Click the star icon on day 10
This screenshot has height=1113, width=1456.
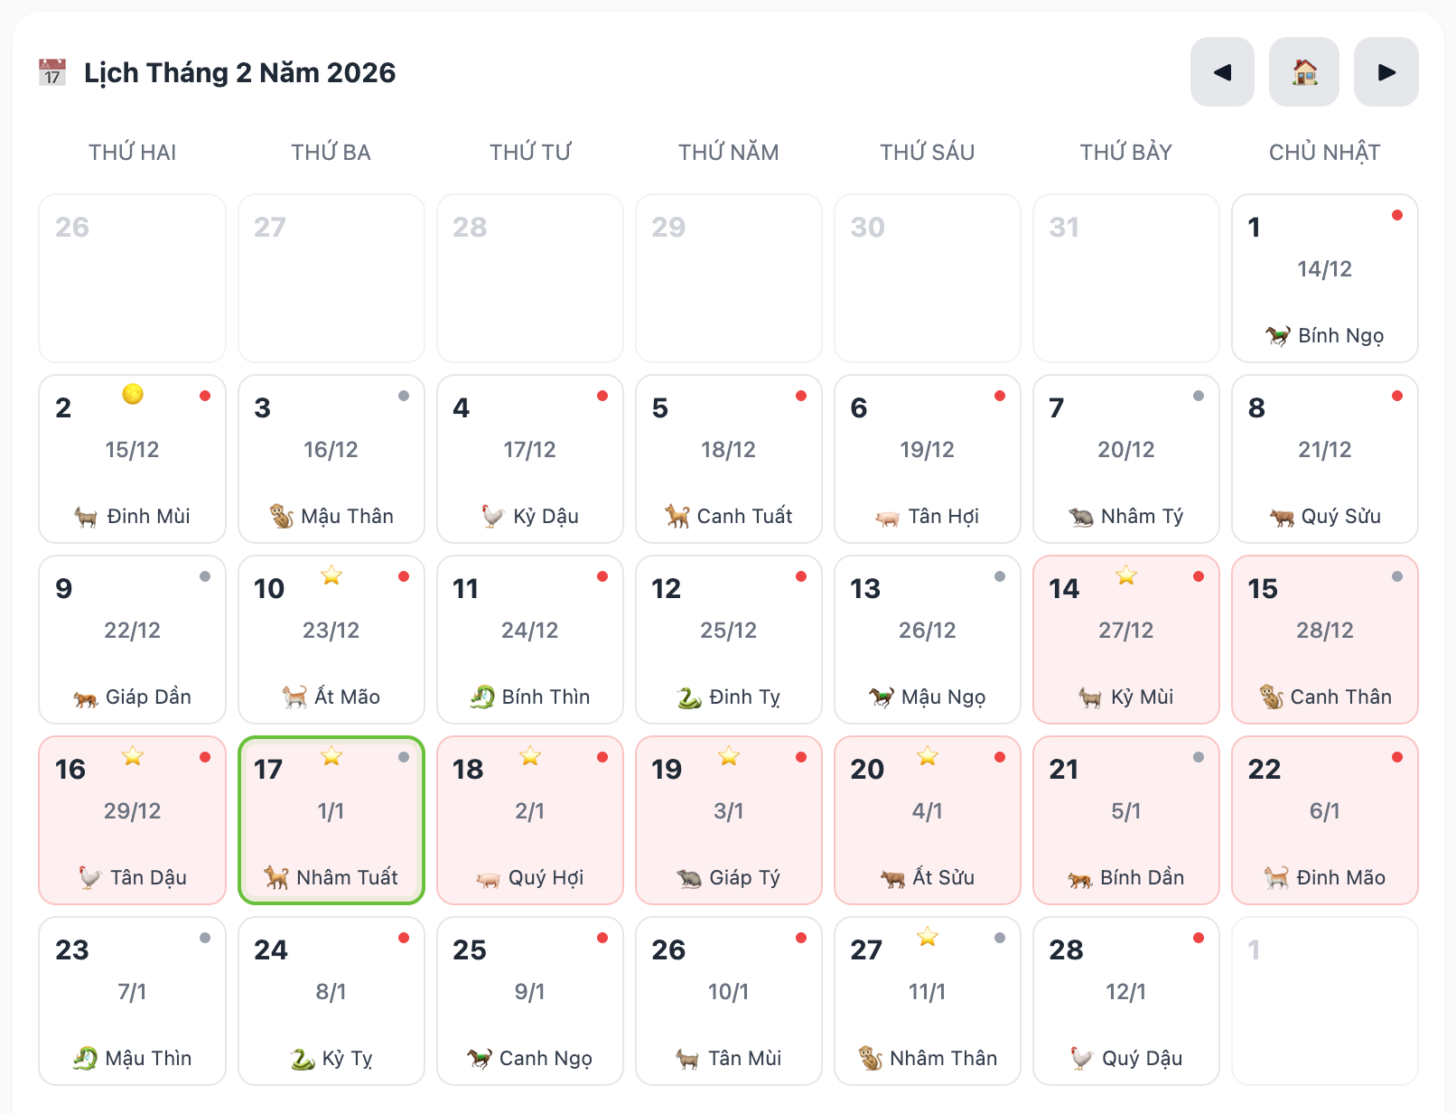pos(331,575)
